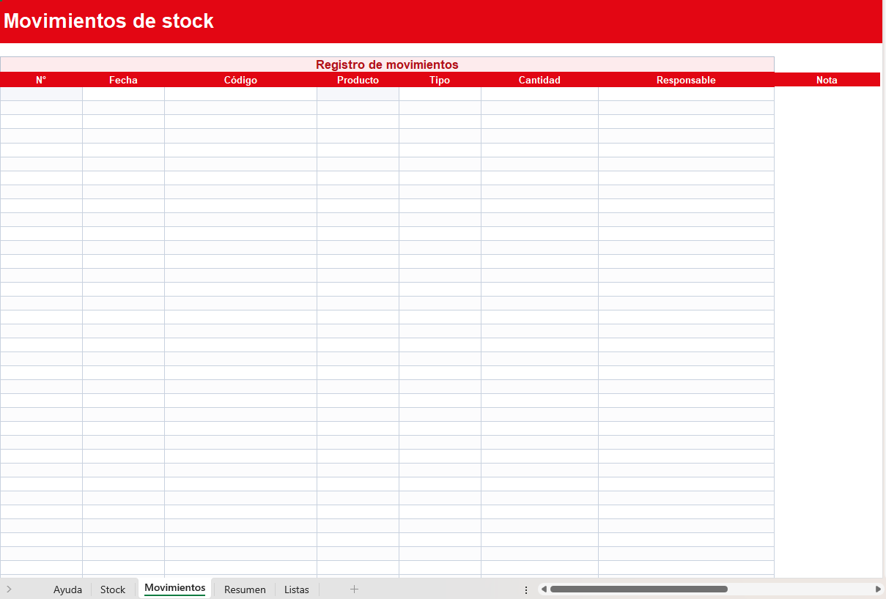Viewport: 886px width, 599px height.
Task: Select the Fecha column header cell
Action: (x=123, y=80)
